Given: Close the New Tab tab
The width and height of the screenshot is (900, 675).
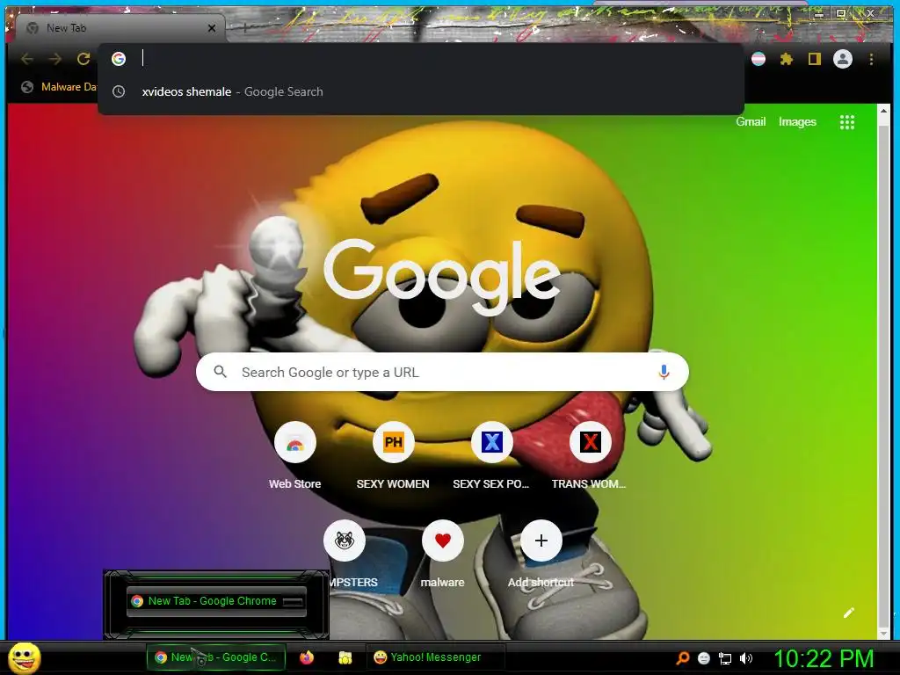Looking at the screenshot, I should 212,27.
